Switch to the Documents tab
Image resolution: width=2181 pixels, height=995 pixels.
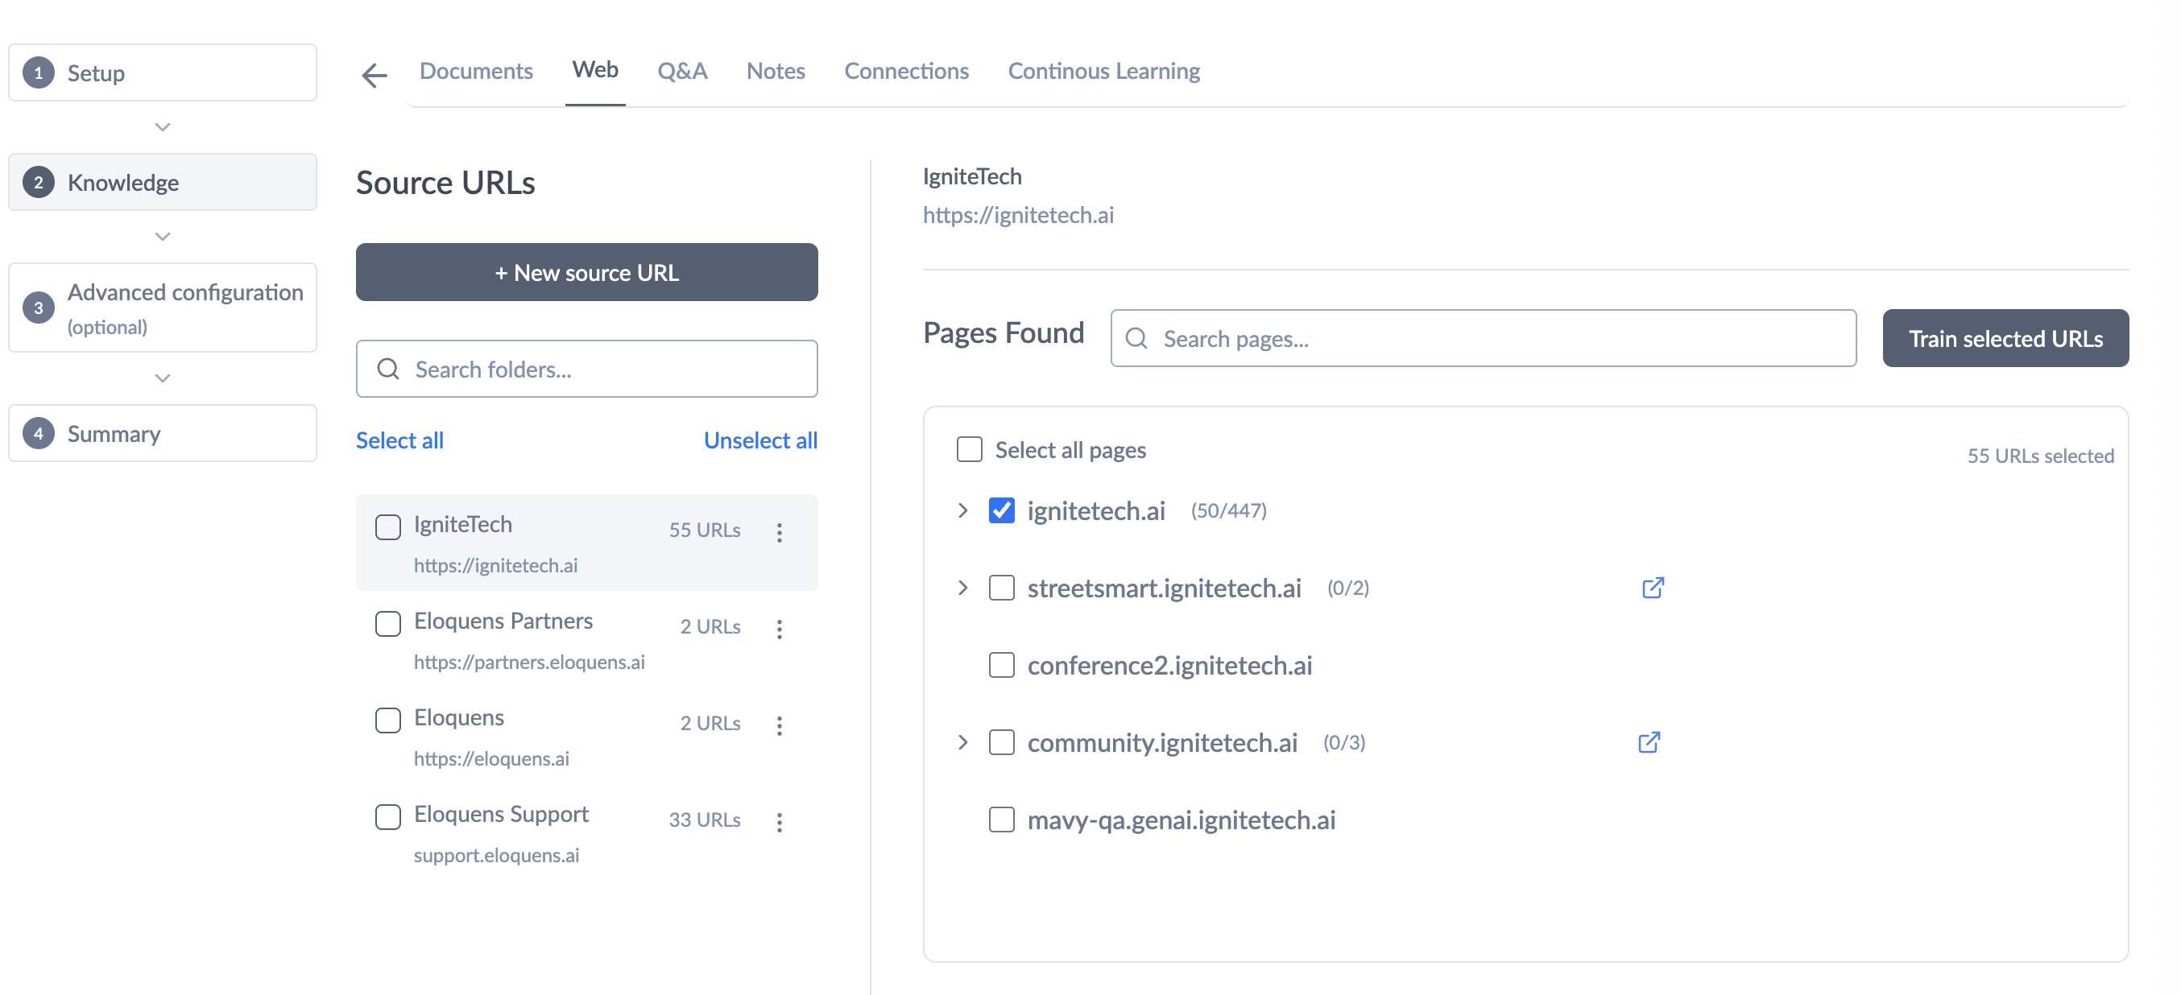(x=476, y=71)
